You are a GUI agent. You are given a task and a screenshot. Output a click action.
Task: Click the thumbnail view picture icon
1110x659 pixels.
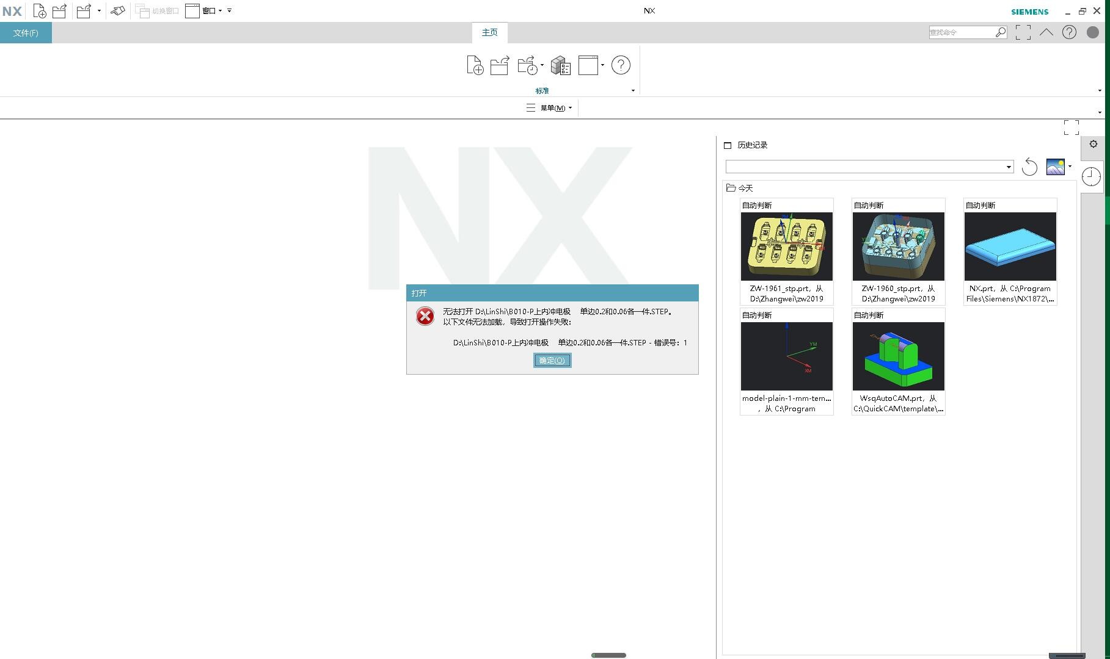1056,167
